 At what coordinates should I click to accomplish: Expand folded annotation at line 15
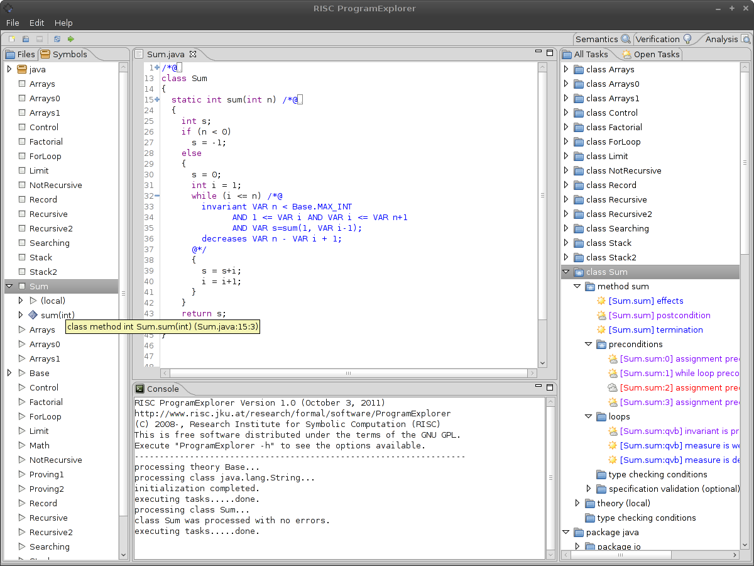click(x=157, y=99)
